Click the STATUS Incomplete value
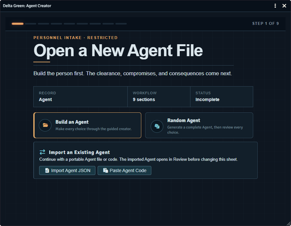291x226 pixels. tap(207, 99)
